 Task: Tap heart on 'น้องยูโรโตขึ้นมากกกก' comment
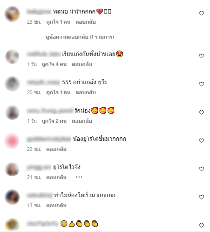point(201,141)
